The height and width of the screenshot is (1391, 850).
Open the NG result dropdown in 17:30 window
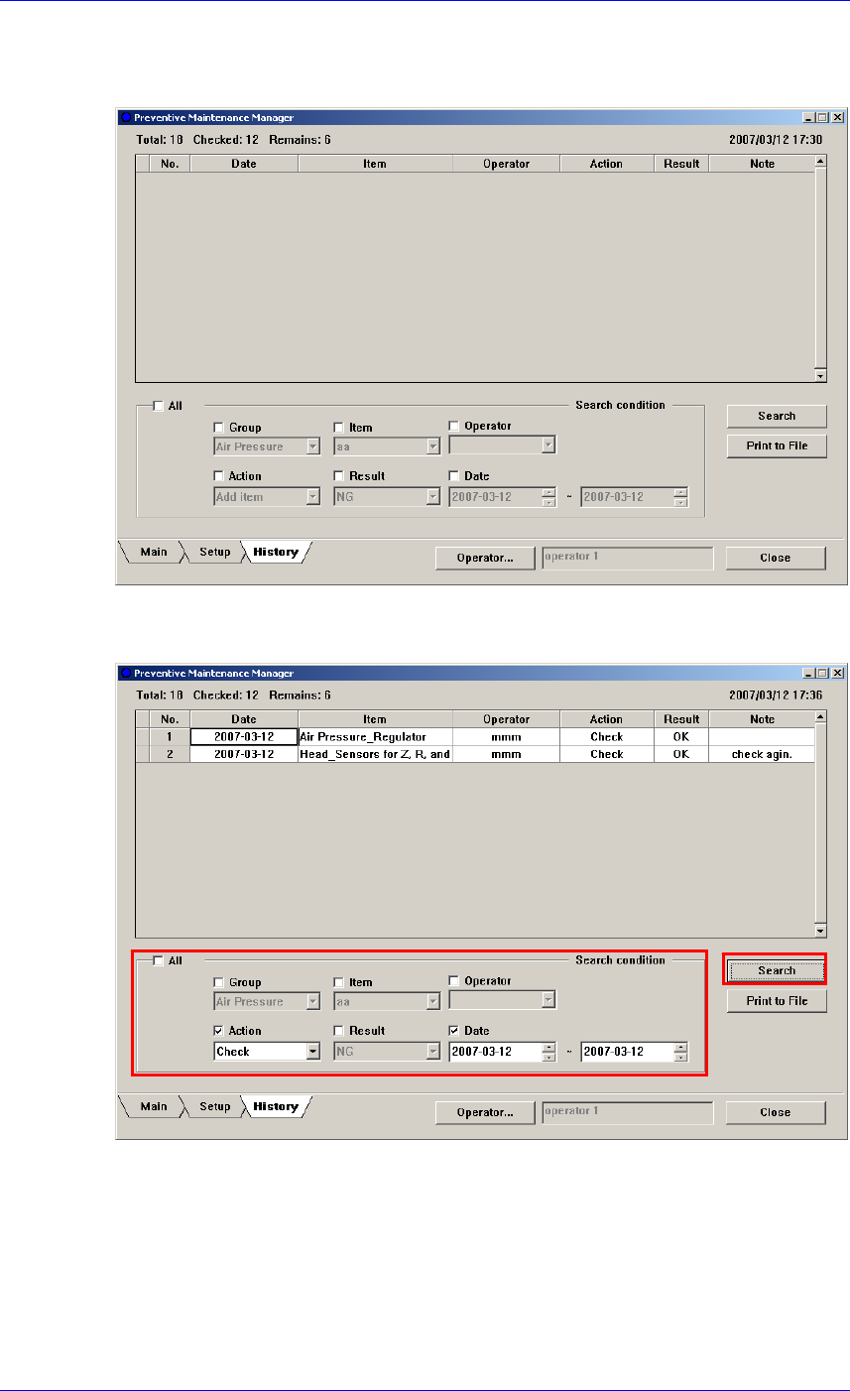(x=432, y=496)
